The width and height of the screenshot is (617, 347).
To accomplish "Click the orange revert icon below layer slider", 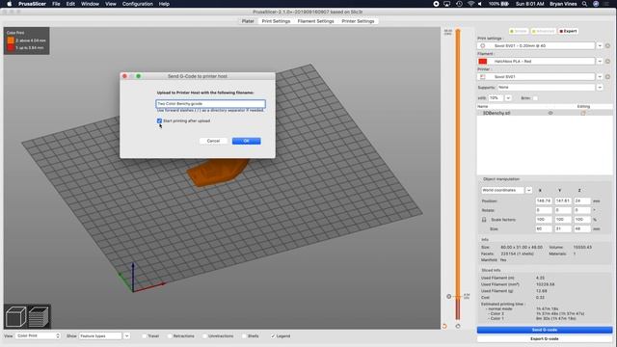I will [444, 326].
